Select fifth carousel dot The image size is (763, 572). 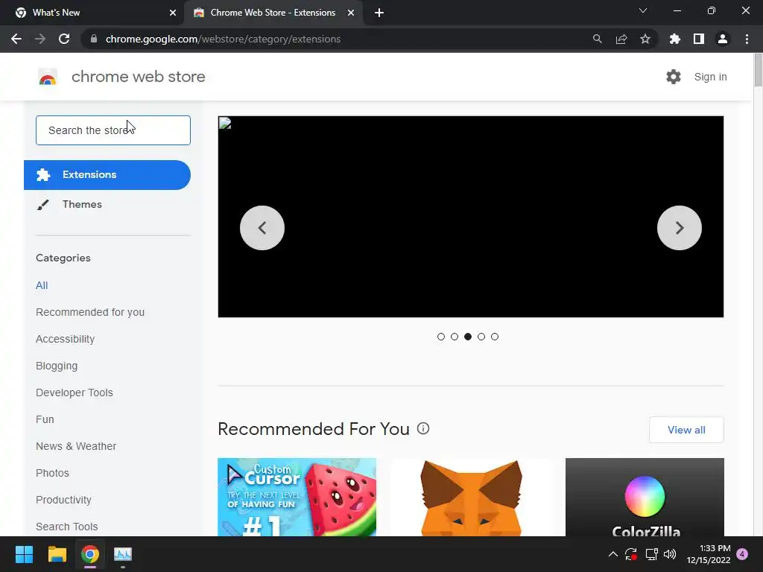(495, 337)
